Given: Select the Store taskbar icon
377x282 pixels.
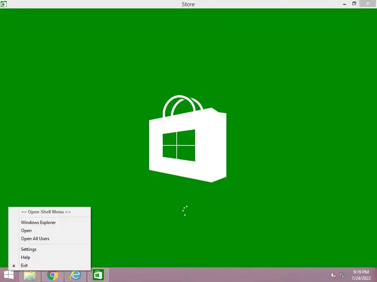Looking at the screenshot, I should point(98,275).
